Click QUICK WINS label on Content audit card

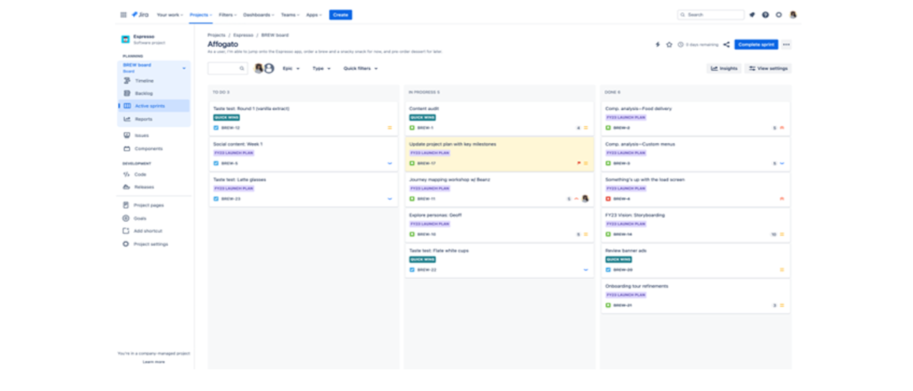tap(422, 118)
